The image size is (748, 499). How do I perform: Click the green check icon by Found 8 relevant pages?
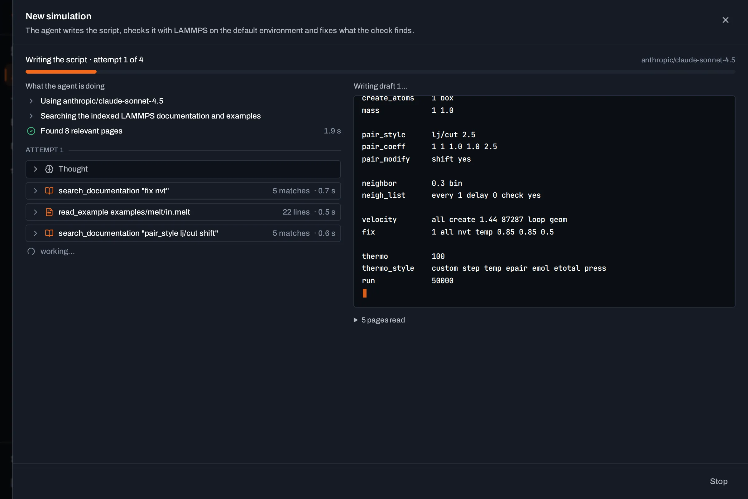(x=31, y=131)
